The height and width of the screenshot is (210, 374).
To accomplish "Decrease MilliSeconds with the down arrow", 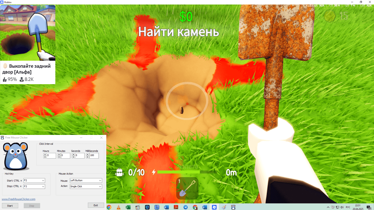I will click(x=88, y=157).
